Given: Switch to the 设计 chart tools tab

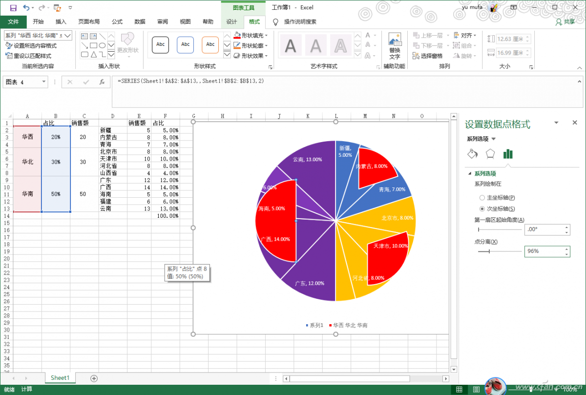Looking at the screenshot, I should click(231, 22).
